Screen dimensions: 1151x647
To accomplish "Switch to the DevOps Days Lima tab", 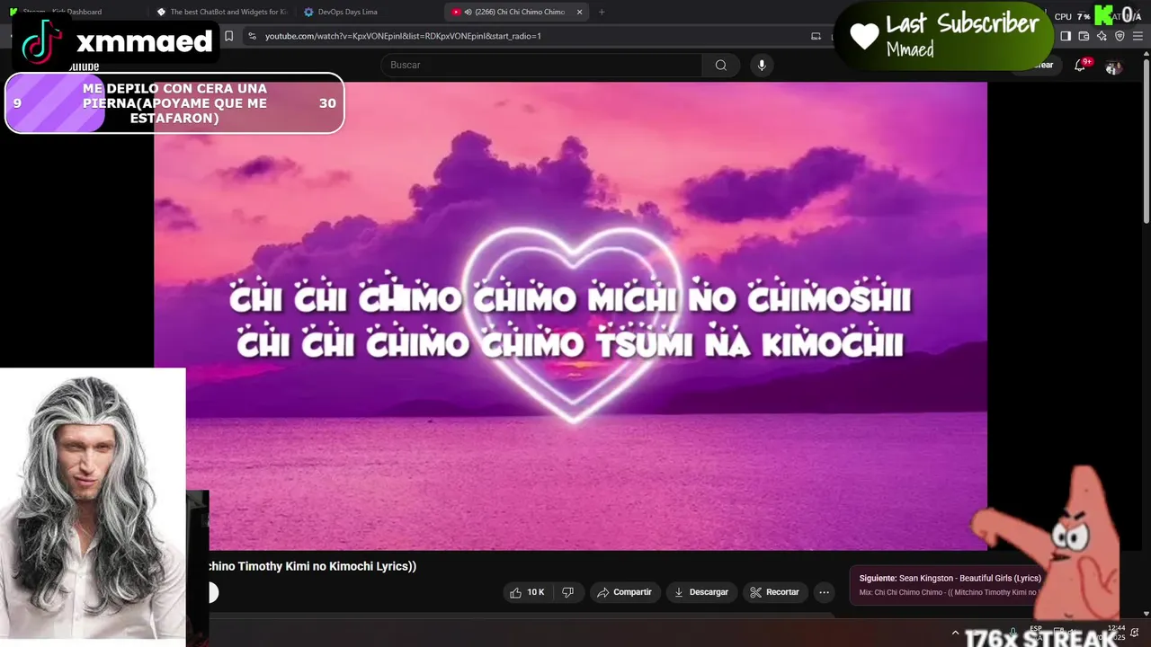I will click(369, 12).
